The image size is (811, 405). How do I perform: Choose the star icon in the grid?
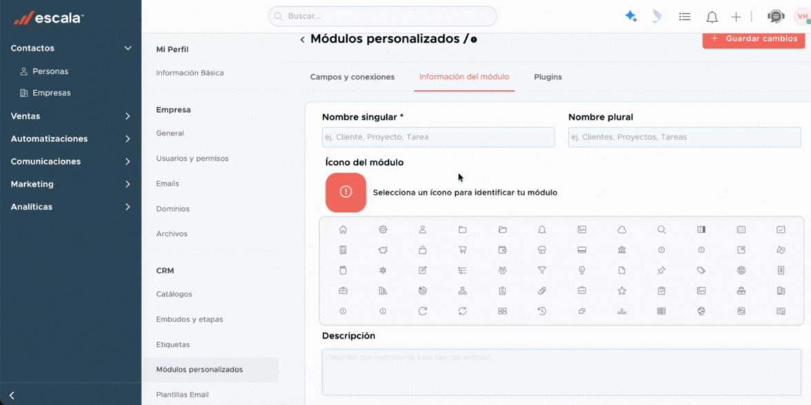coord(621,291)
